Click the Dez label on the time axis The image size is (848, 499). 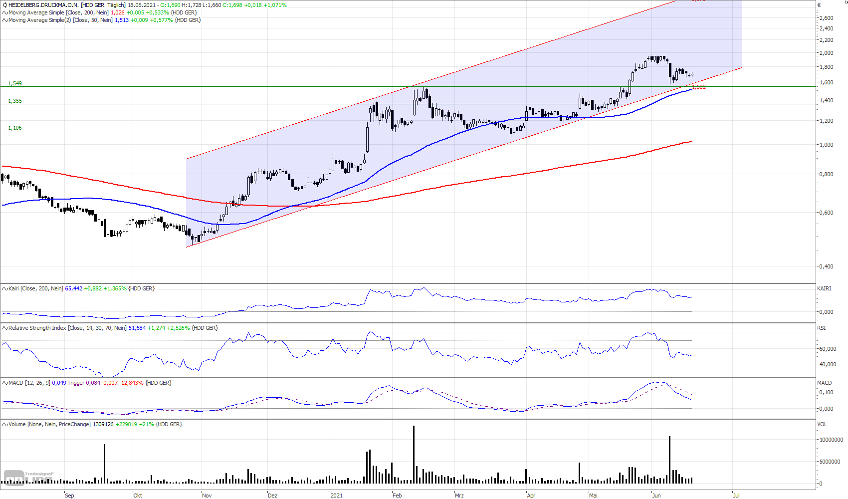[x=272, y=496]
